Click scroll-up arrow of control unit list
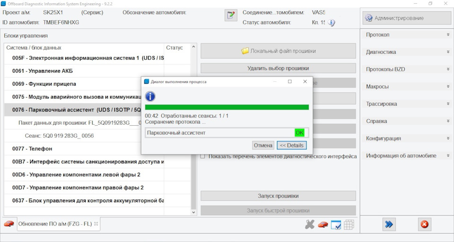The width and height of the screenshot is (454, 242). pos(193,47)
